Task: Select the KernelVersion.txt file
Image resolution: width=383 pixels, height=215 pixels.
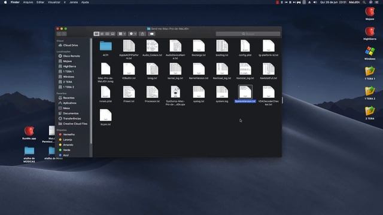Action: [x=199, y=69]
